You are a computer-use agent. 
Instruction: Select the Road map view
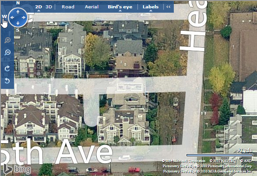(68, 7)
